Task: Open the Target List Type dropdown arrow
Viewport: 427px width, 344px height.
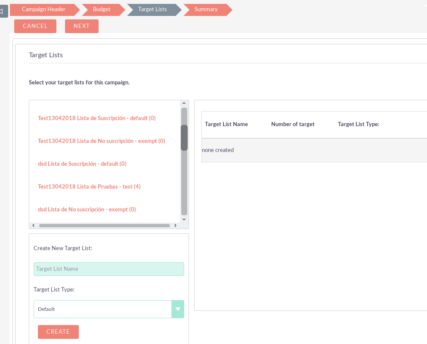Action: 177,309
